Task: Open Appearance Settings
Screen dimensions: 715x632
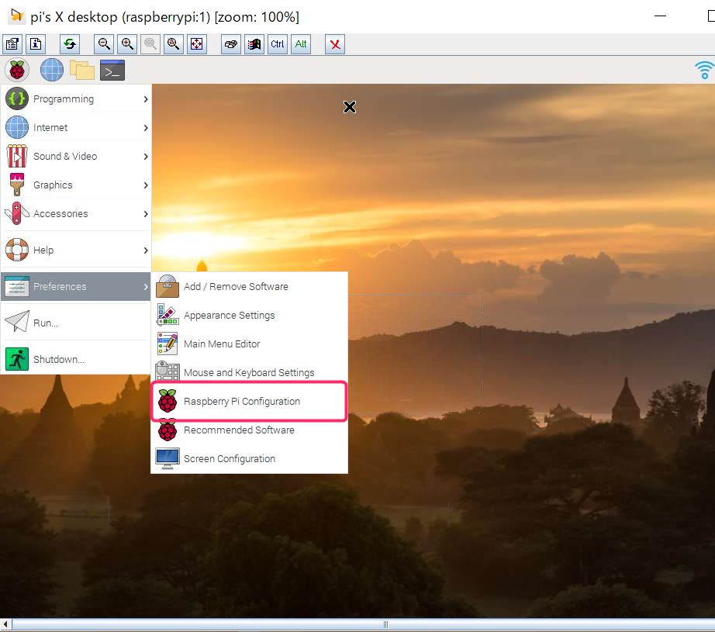Action: pyautogui.click(x=250, y=316)
